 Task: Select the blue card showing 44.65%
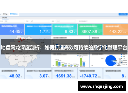pos(12,29)
